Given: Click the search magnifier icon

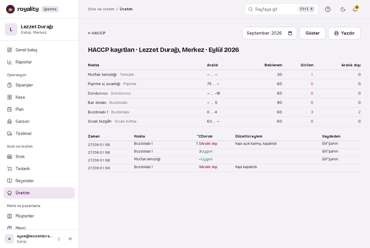Looking at the screenshot, I should tap(251, 9).
